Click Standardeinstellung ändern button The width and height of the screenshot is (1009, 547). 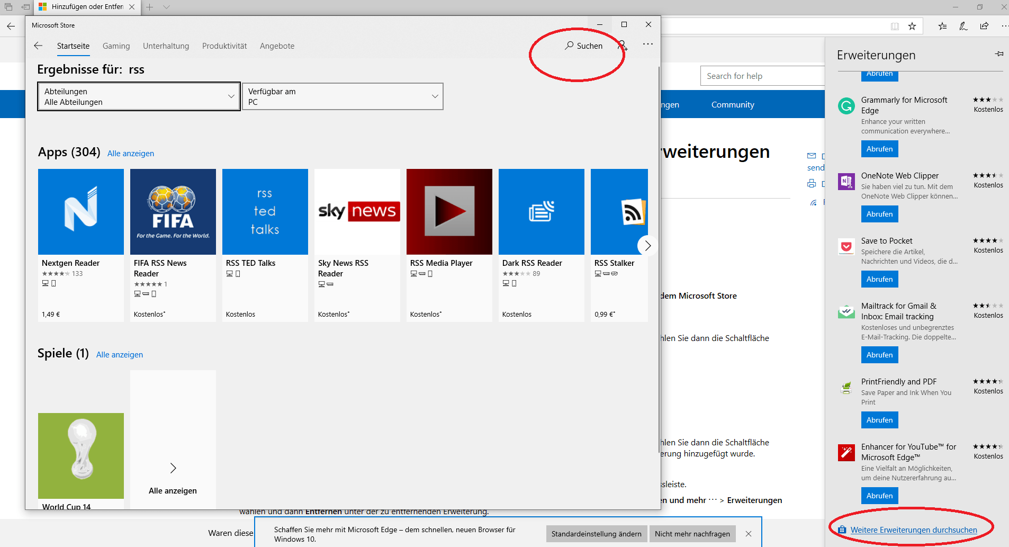coord(596,534)
